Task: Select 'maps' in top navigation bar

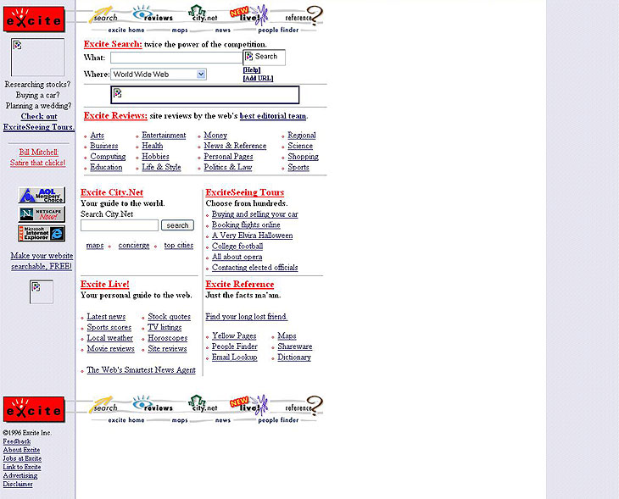Action: [x=180, y=30]
